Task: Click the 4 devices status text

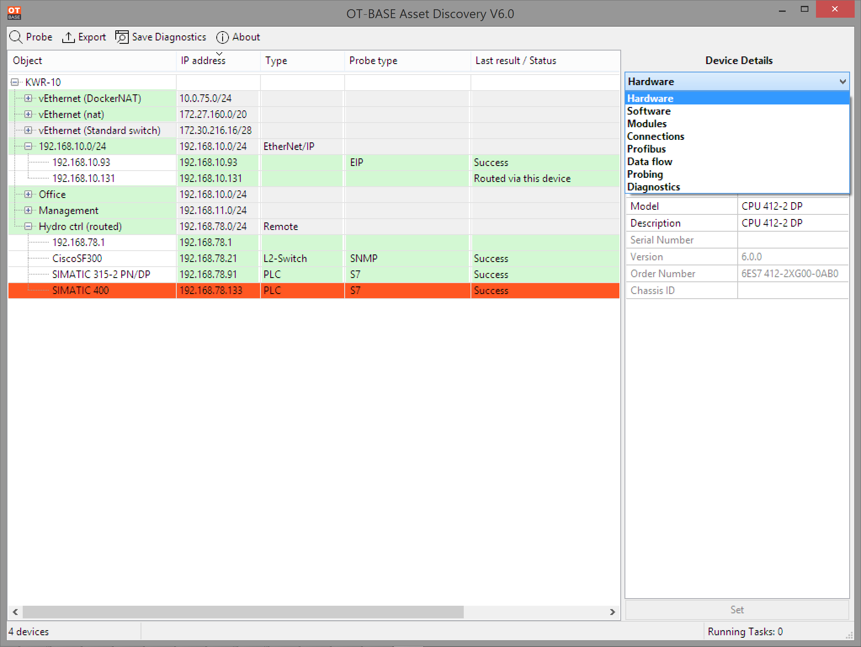Action: 28,631
